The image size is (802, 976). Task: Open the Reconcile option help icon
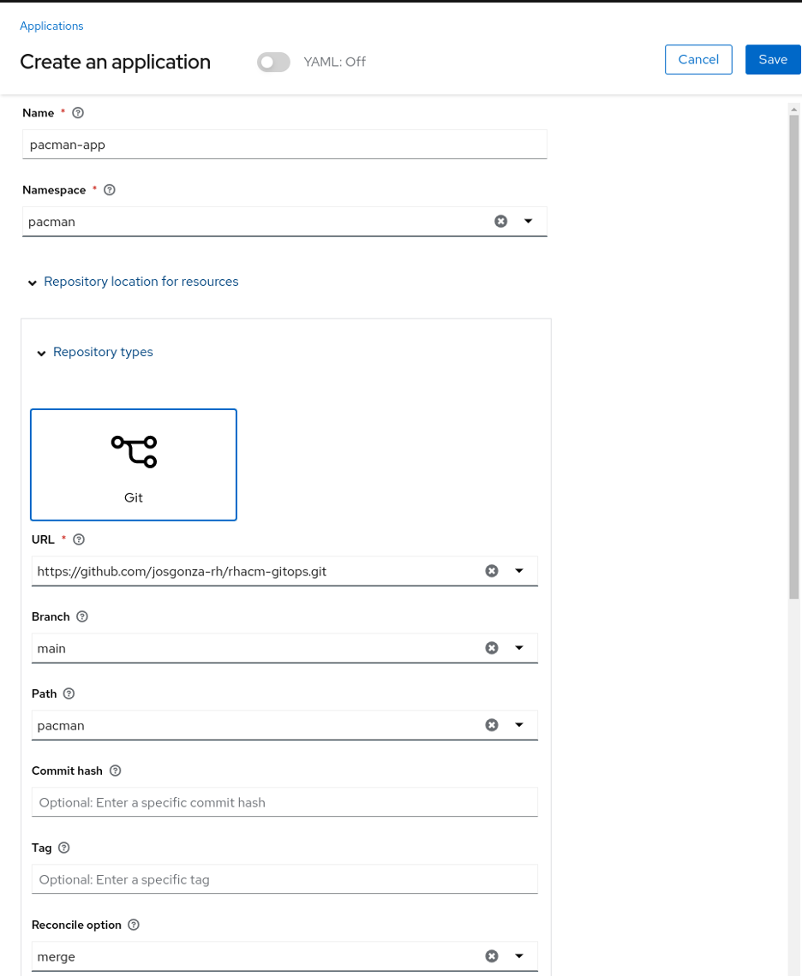pos(133,925)
